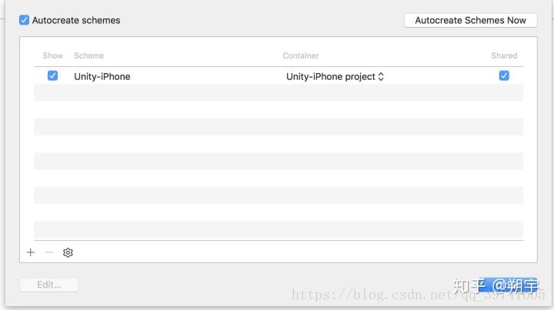Screen dimensions: 554x310
Task: Click the Scheme column header
Action: 89,56
